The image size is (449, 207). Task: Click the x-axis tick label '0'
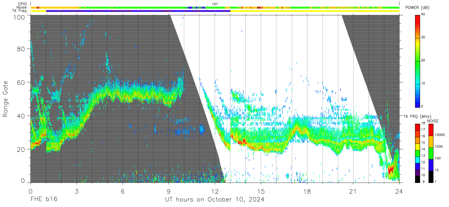[30, 191]
